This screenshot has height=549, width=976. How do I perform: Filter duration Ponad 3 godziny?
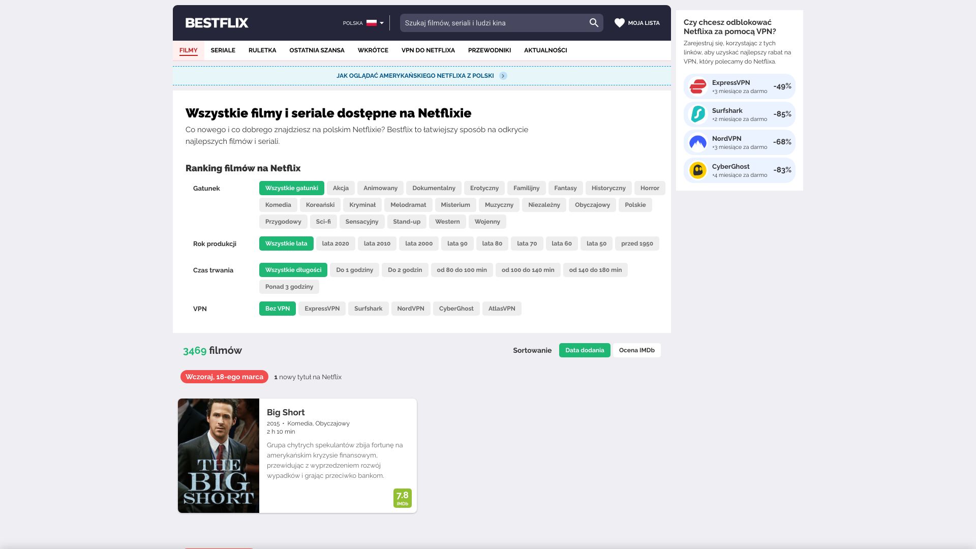(x=289, y=287)
